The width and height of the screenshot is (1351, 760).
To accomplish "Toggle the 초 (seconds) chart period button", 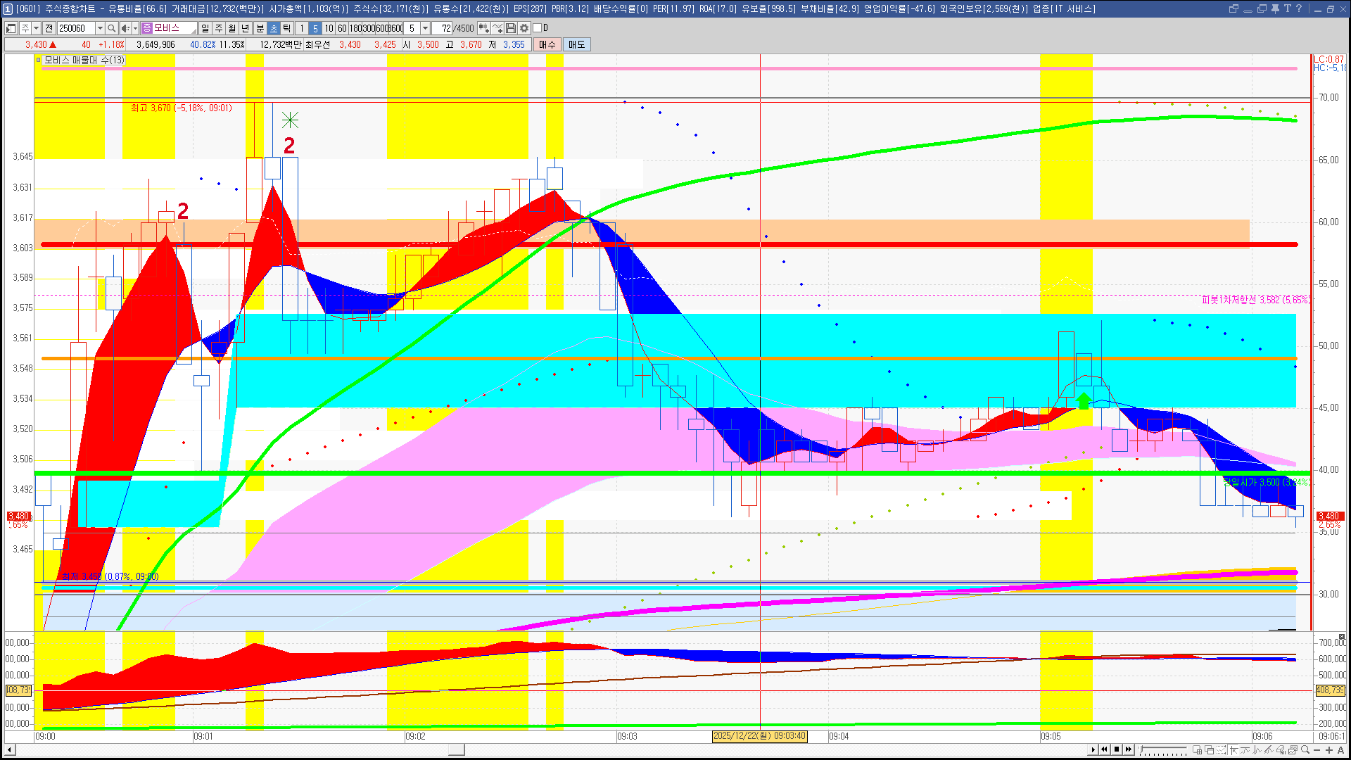I will (x=274, y=28).
